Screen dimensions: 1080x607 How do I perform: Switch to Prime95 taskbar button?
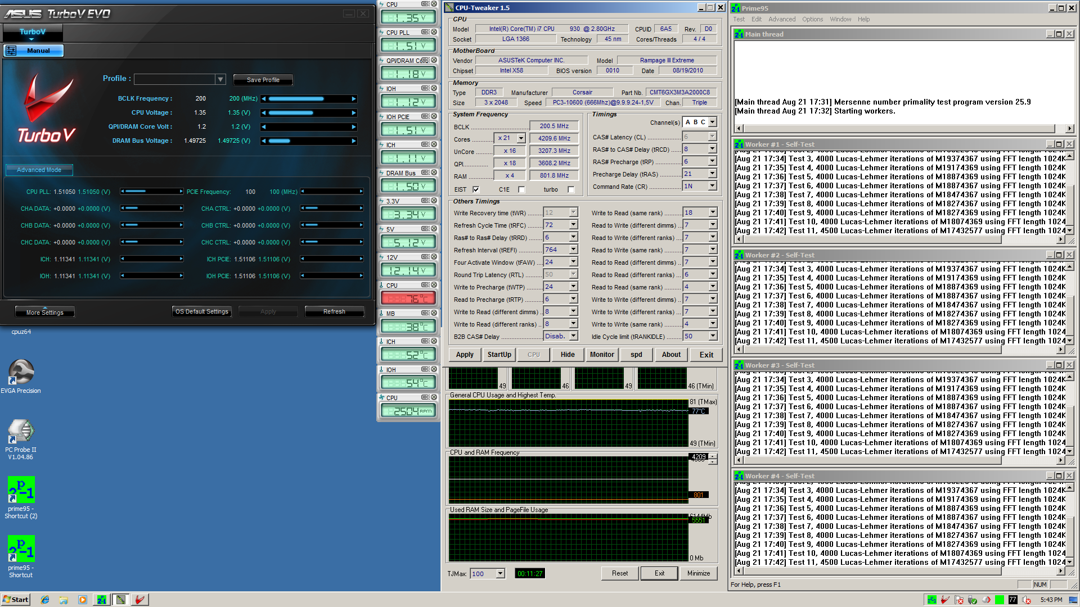coord(102,600)
